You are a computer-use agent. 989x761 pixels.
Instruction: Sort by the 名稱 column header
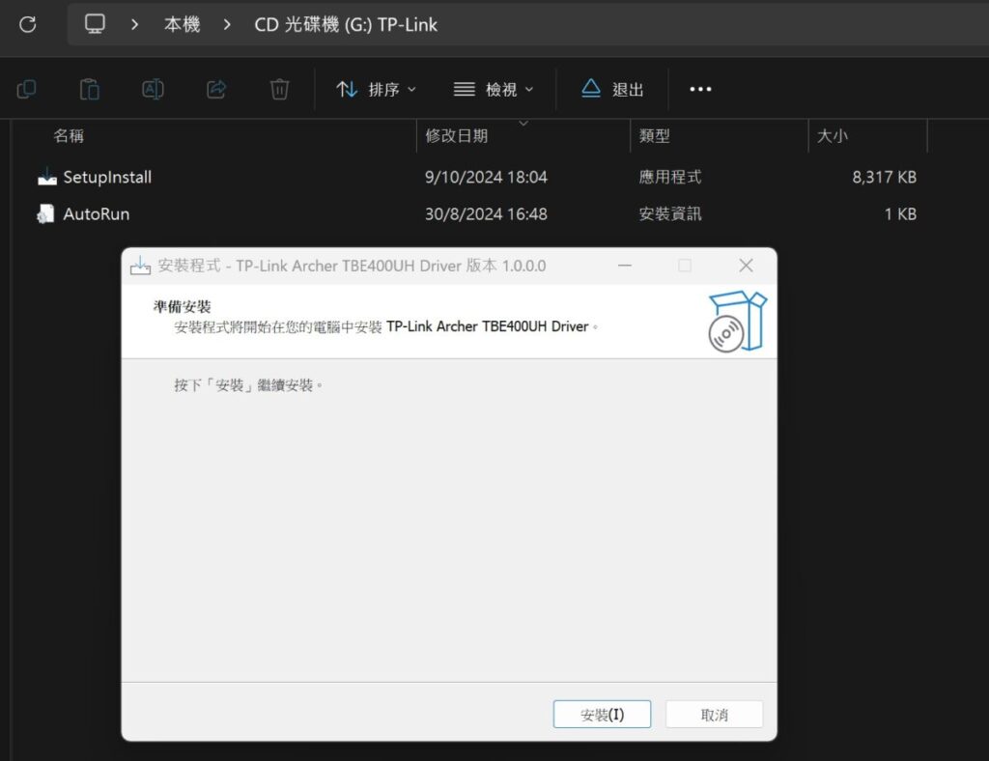(69, 135)
